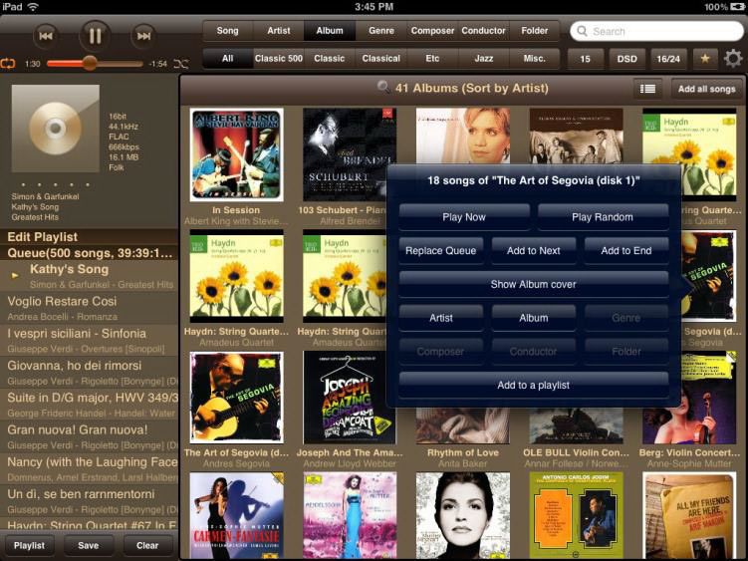Toggle shuffle mode icon
The width and height of the screenshot is (748, 561).
click(x=180, y=64)
